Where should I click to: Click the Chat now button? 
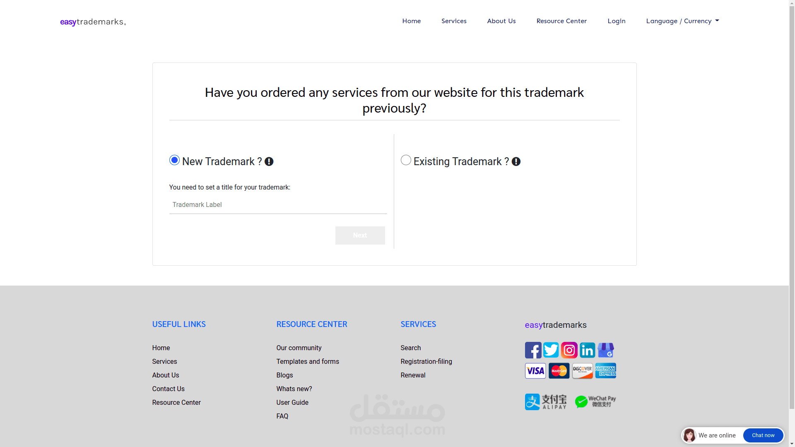click(x=763, y=435)
